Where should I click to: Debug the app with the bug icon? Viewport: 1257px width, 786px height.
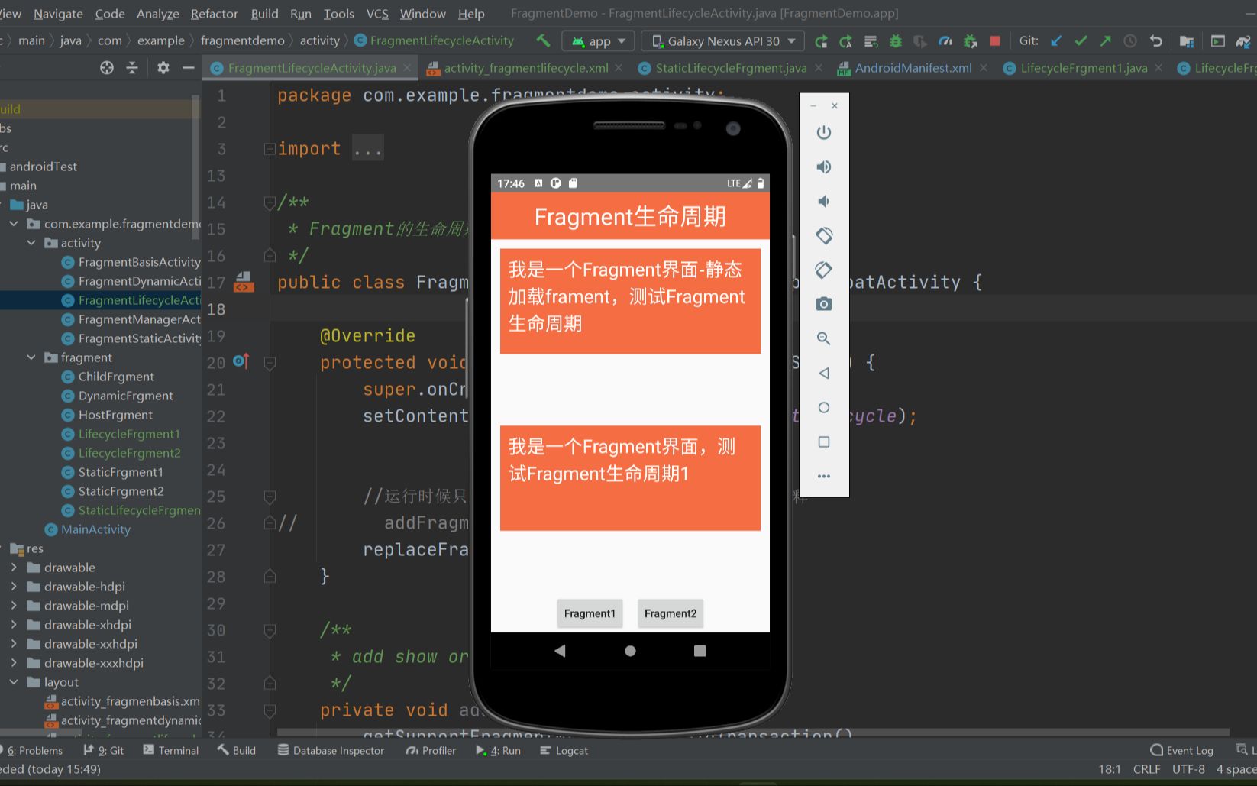pyautogui.click(x=895, y=40)
